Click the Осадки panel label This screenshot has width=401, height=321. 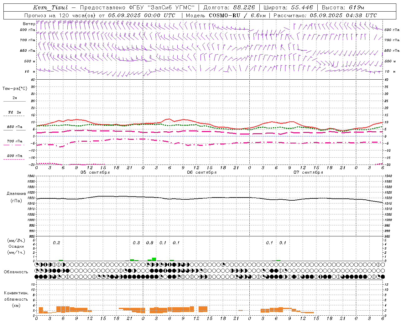(x=16, y=246)
